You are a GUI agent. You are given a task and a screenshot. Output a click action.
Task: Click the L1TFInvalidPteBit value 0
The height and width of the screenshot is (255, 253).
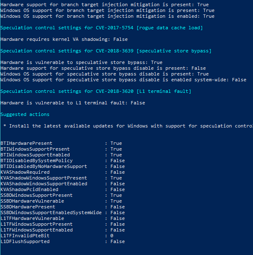[112, 236]
